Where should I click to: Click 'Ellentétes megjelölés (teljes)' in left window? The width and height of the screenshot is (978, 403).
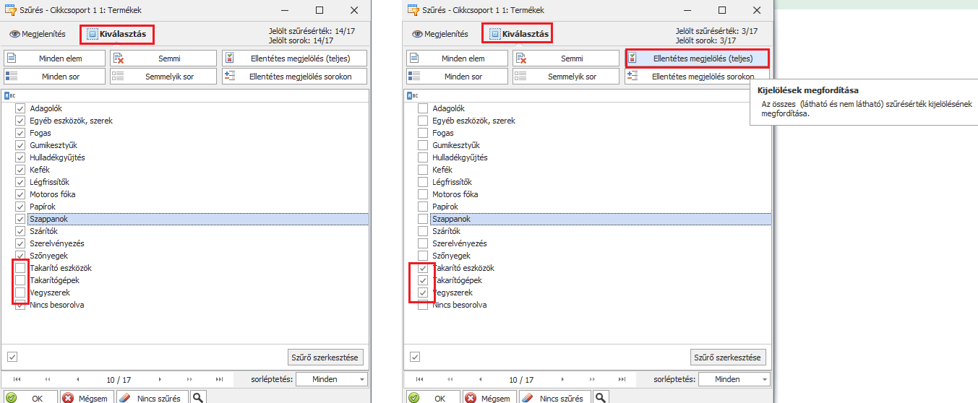295,58
